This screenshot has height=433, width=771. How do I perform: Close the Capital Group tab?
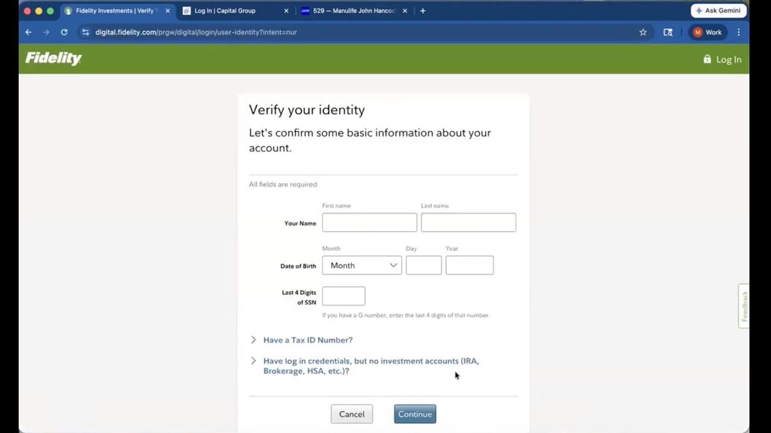(286, 11)
